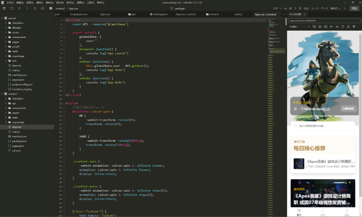Click the Save file toolbar icon
The width and height of the screenshot is (362, 217).
(x=12, y=8)
